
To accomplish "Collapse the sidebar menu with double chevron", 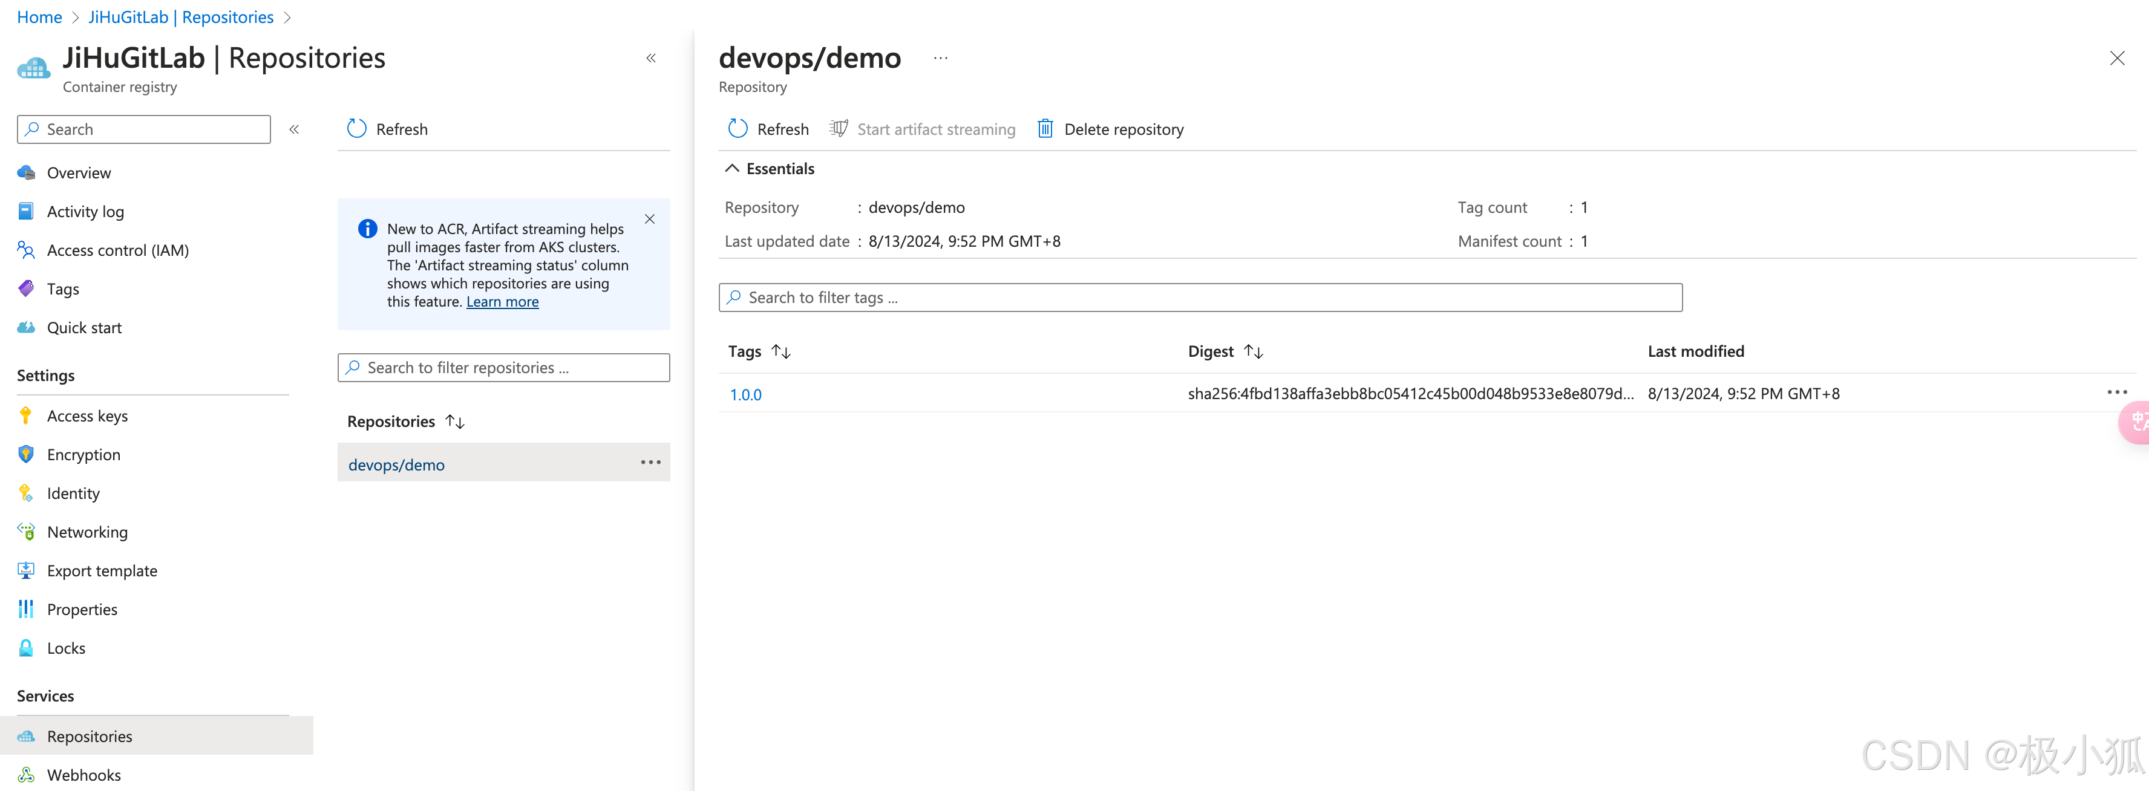I will coord(295,129).
